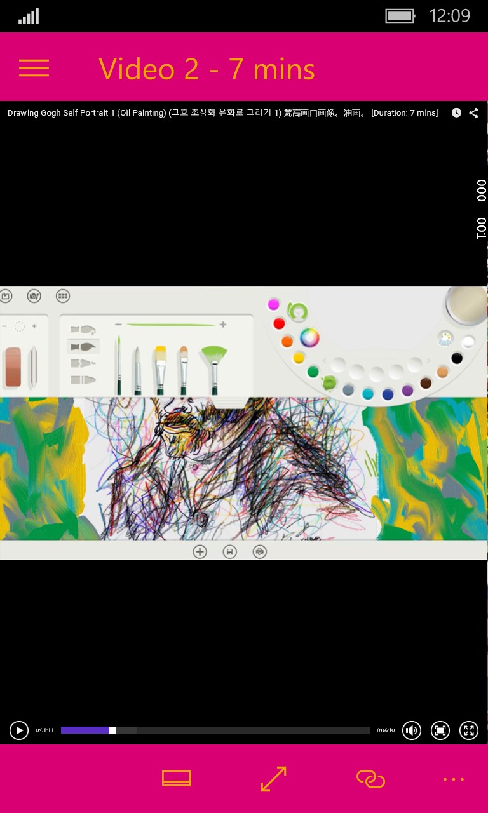Click the current time 0:01:11
488x813 pixels.
44,730
